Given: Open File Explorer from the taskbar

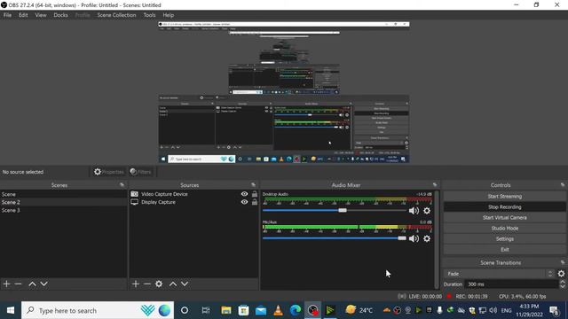Looking at the screenshot, I should 226,310.
